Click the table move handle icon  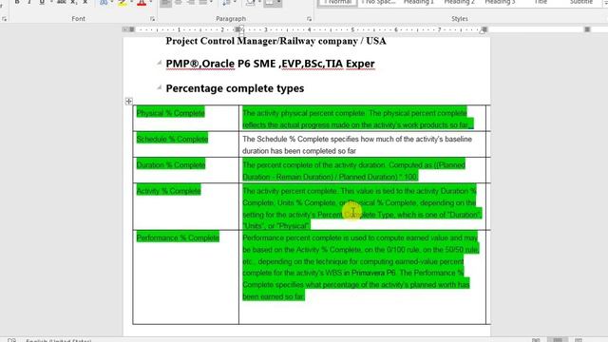point(129,102)
